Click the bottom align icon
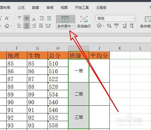 (x=34, y=19)
